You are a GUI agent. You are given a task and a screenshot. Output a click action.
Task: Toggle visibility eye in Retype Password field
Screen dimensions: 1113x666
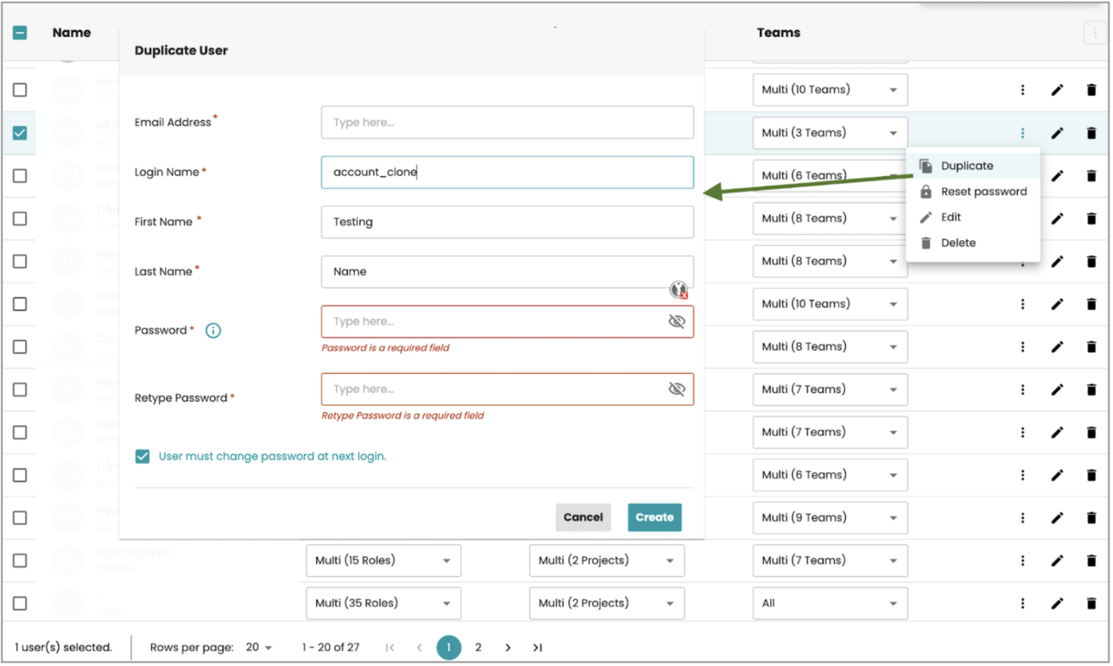[676, 389]
